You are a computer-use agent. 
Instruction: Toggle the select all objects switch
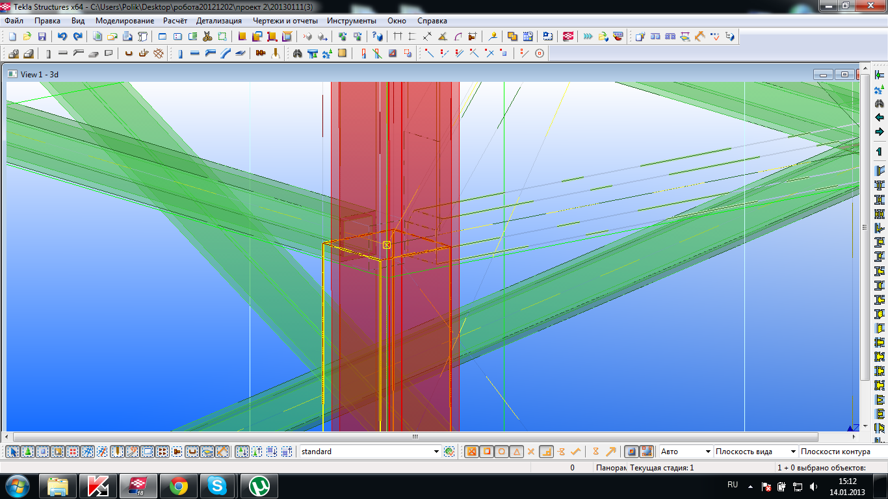click(x=12, y=452)
